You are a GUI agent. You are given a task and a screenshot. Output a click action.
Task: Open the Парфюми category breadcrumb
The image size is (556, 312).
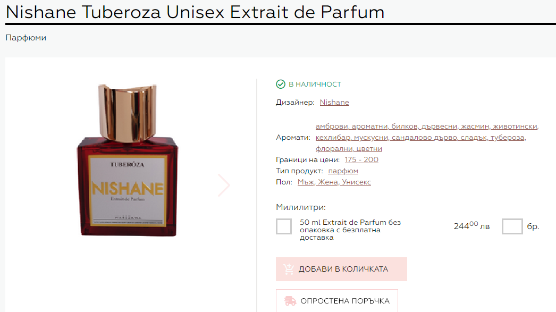[x=26, y=38]
